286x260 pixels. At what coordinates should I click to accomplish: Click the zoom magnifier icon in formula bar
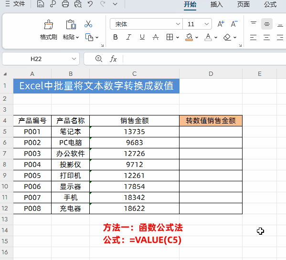pyautogui.click(x=99, y=59)
